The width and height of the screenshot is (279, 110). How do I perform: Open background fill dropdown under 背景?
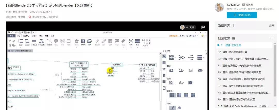point(172,70)
